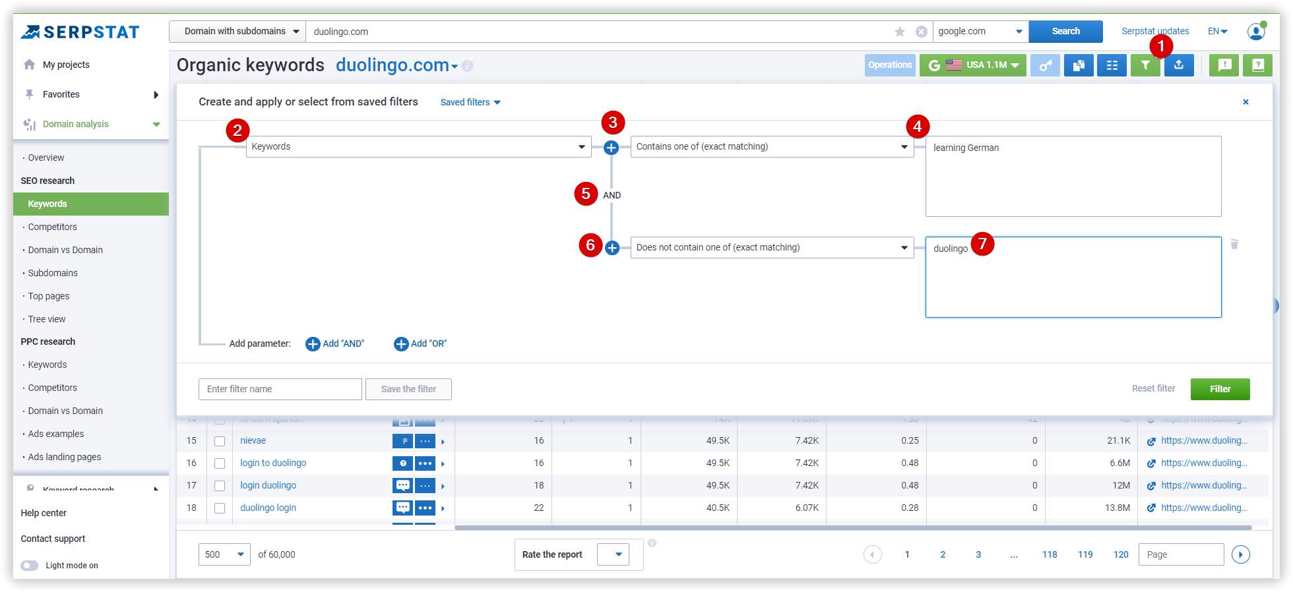
Task: Close the filter panel
Action: 1246,102
